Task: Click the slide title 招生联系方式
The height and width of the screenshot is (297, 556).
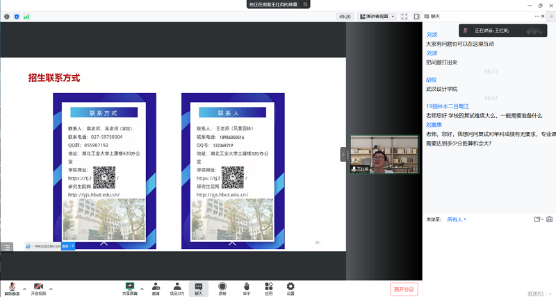Action: tap(54, 78)
